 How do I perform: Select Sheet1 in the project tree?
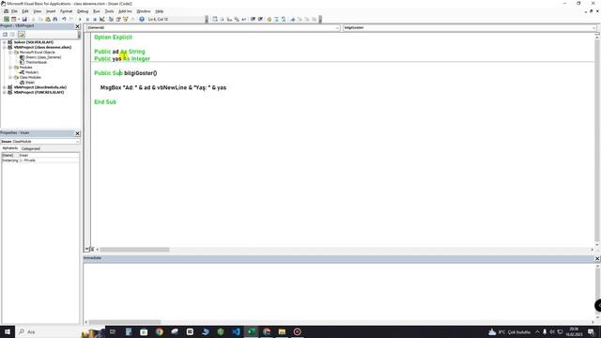coord(43,57)
